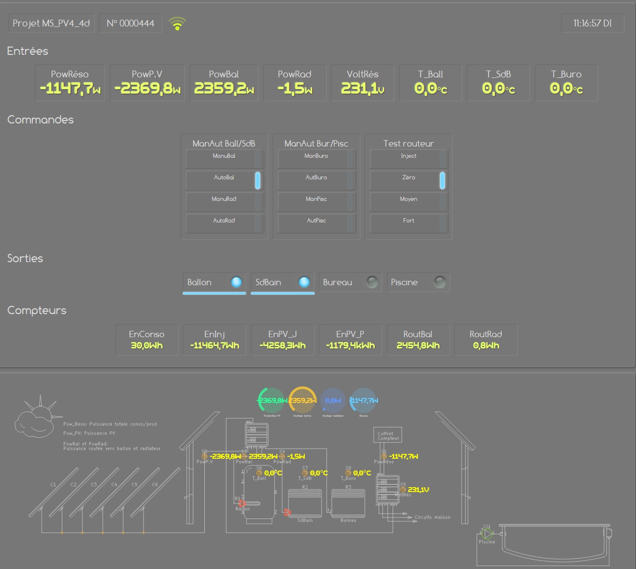Click the Wi-Fi connection status icon
Screen dimensions: 636x569
click(177, 24)
